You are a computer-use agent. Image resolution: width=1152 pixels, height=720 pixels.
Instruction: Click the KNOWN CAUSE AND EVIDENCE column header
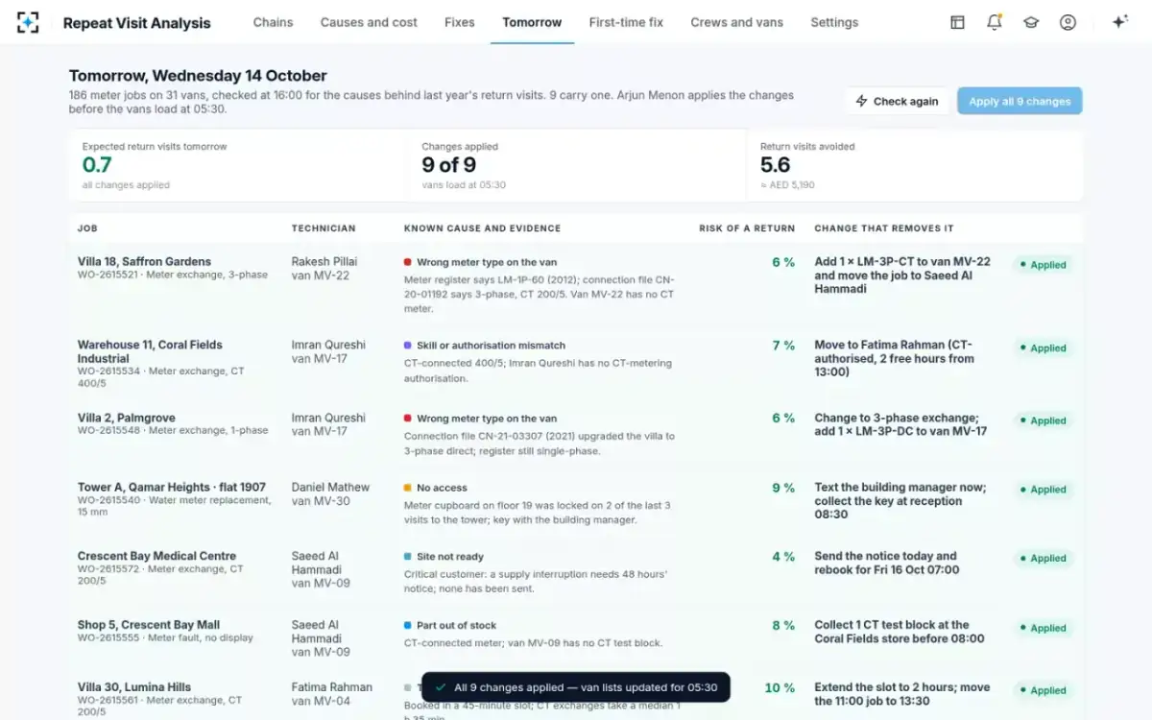click(x=482, y=228)
